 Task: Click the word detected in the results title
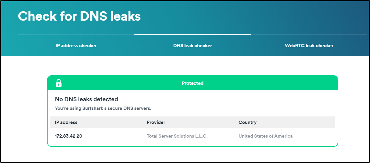click(x=106, y=99)
